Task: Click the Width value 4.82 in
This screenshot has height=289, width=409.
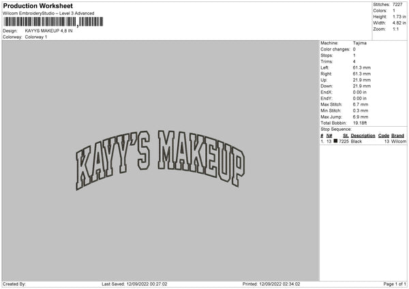Action: (x=399, y=23)
